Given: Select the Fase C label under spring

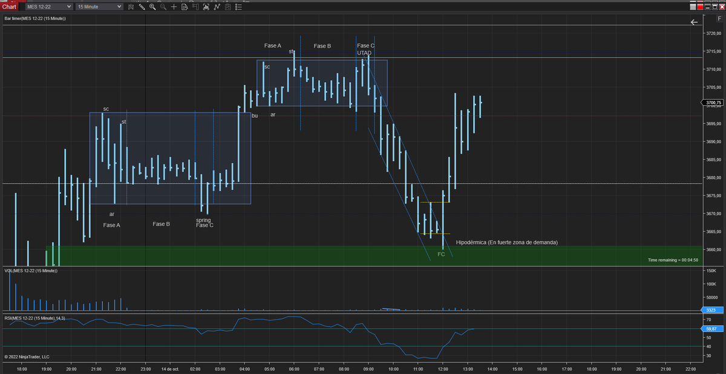Looking at the screenshot, I should click(x=204, y=225).
